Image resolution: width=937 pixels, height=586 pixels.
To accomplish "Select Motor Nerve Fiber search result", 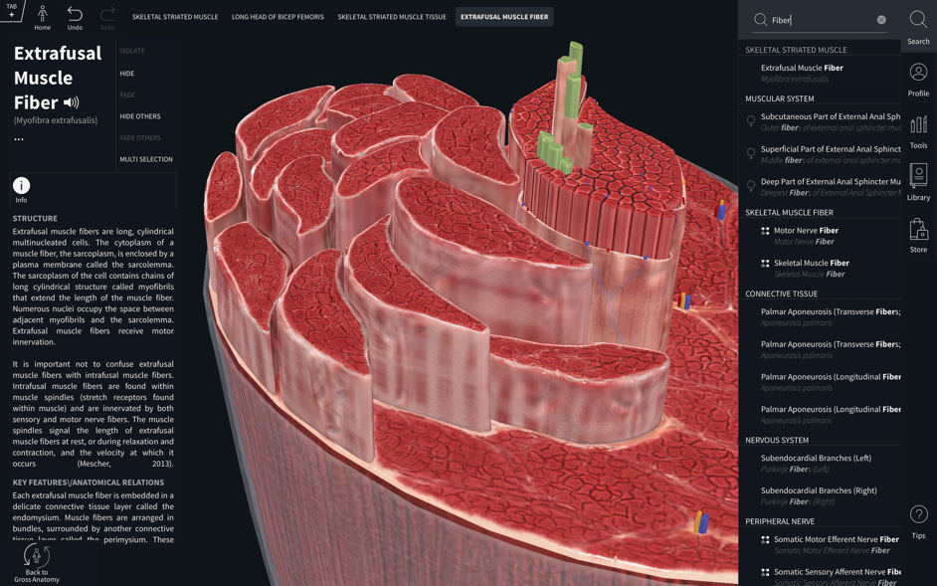I will (806, 235).
